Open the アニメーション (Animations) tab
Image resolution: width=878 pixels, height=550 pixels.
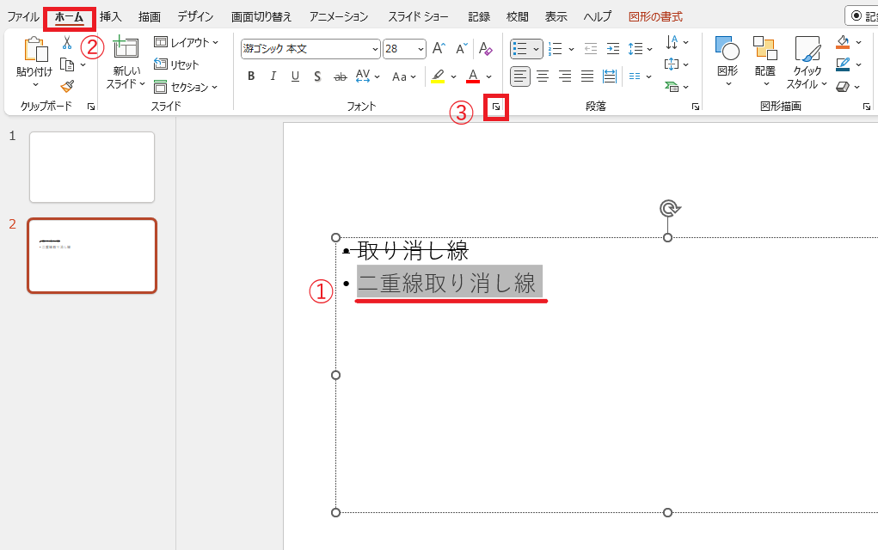coord(338,16)
